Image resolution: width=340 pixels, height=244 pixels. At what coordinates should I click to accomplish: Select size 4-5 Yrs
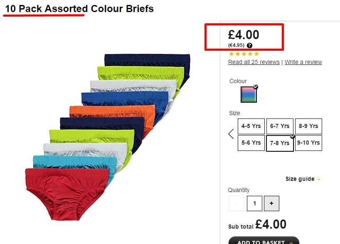[x=251, y=126]
